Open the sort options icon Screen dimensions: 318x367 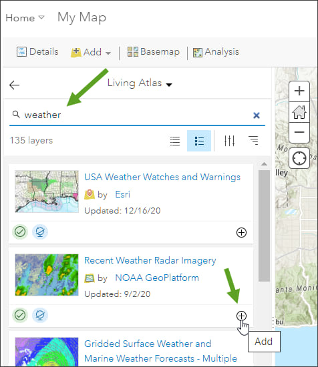tap(253, 140)
